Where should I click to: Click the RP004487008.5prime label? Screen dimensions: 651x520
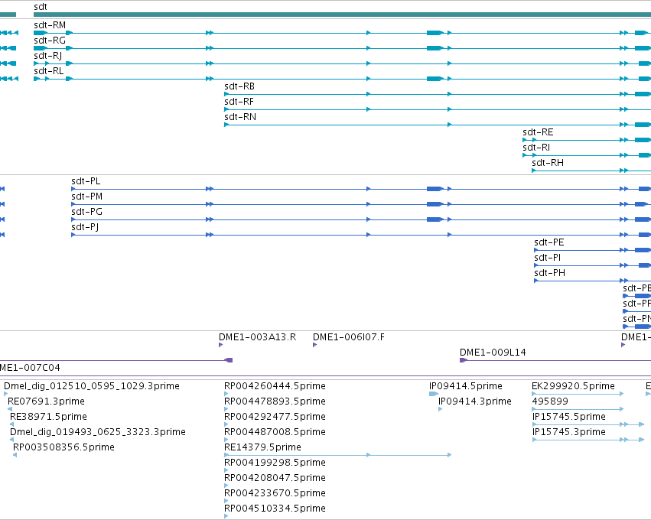tap(275, 432)
